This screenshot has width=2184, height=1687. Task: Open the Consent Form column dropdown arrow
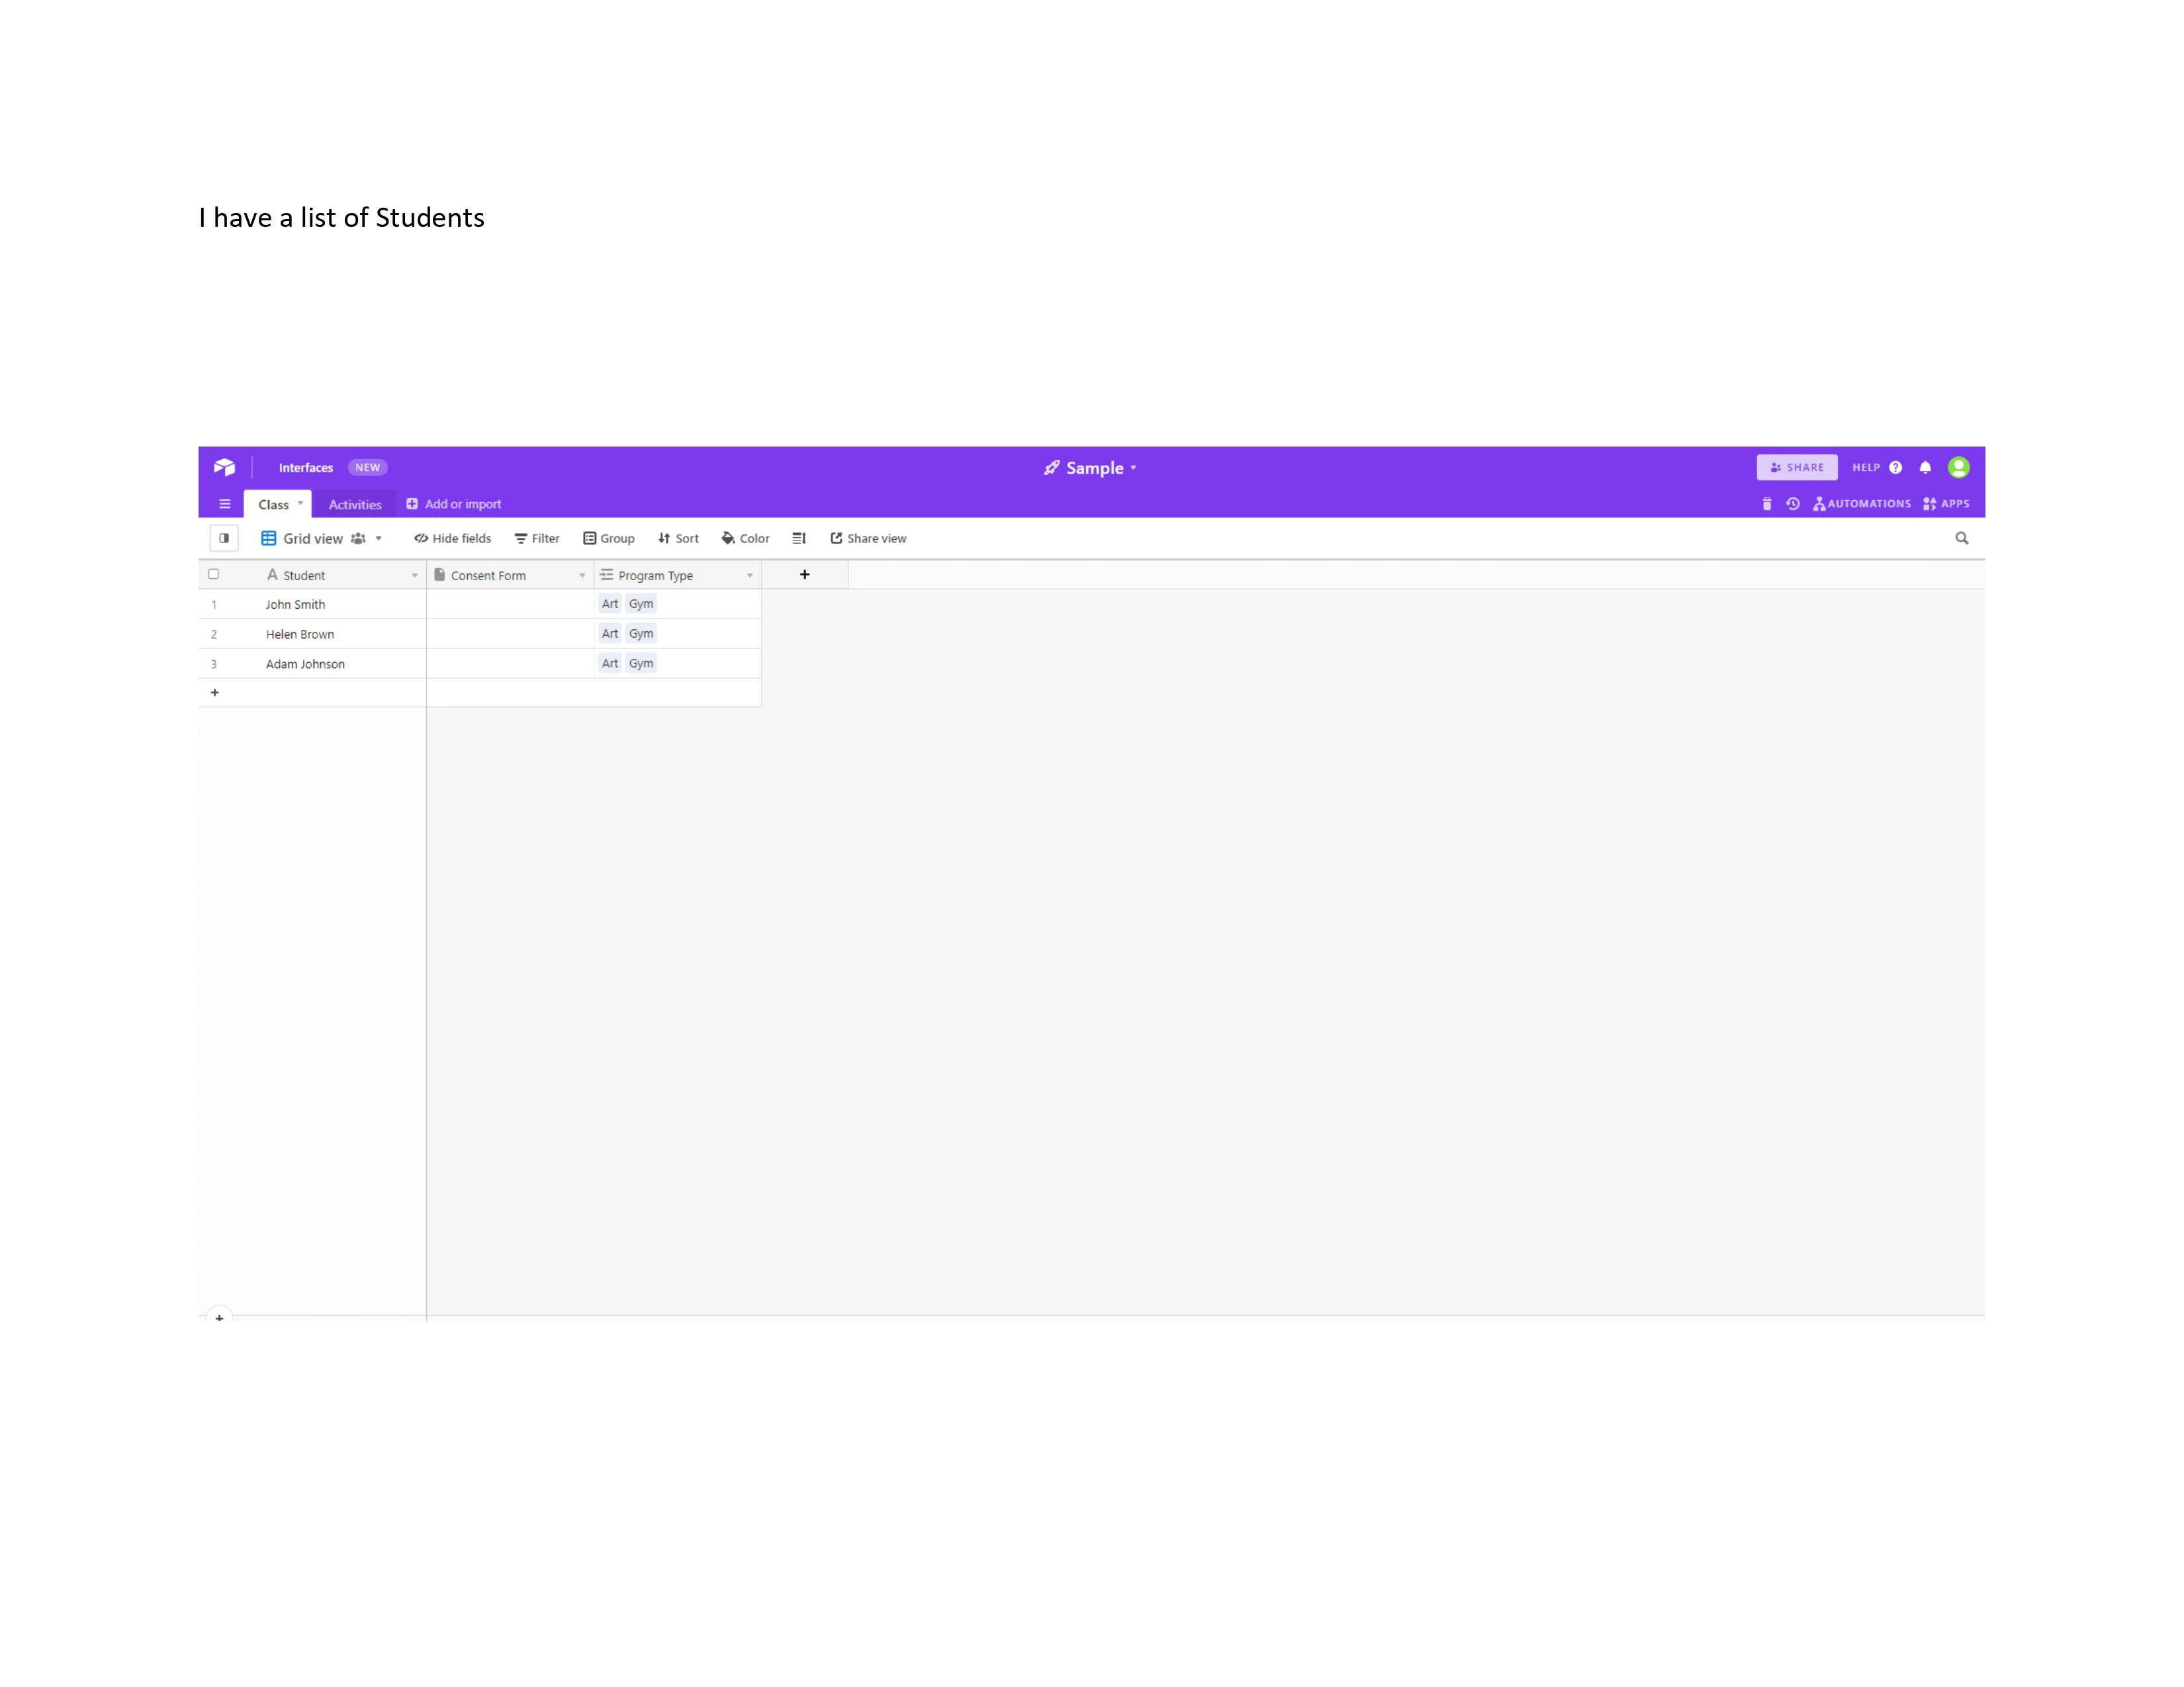click(x=582, y=576)
